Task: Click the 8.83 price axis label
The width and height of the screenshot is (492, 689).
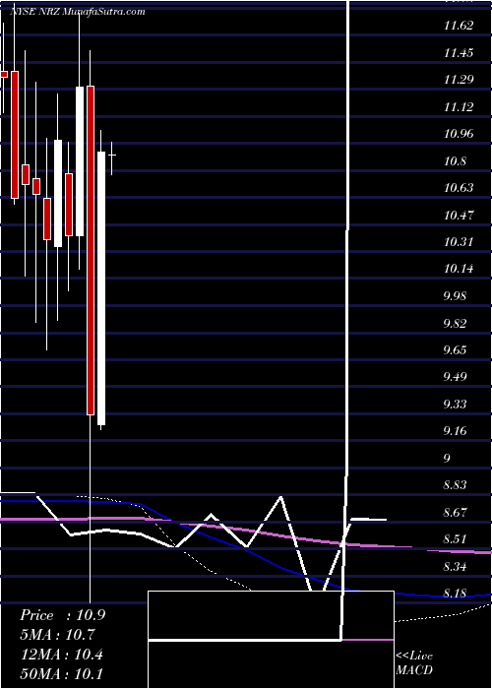Action: point(455,485)
